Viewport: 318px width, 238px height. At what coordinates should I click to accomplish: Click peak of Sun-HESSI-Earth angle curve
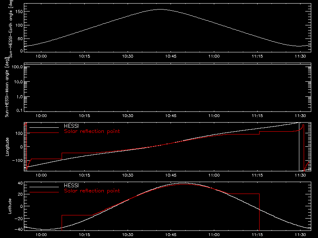160,9
